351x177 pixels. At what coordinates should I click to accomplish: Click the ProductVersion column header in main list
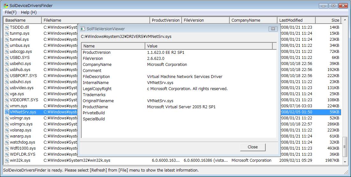click(x=166, y=20)
